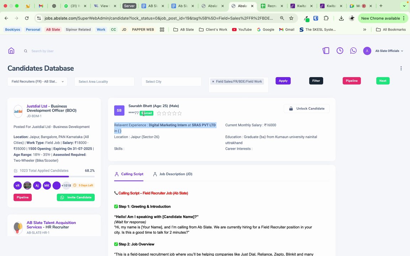Click the 1023 Total Applied Candidates text
This screenshot has height=256, width=410.
44,171
